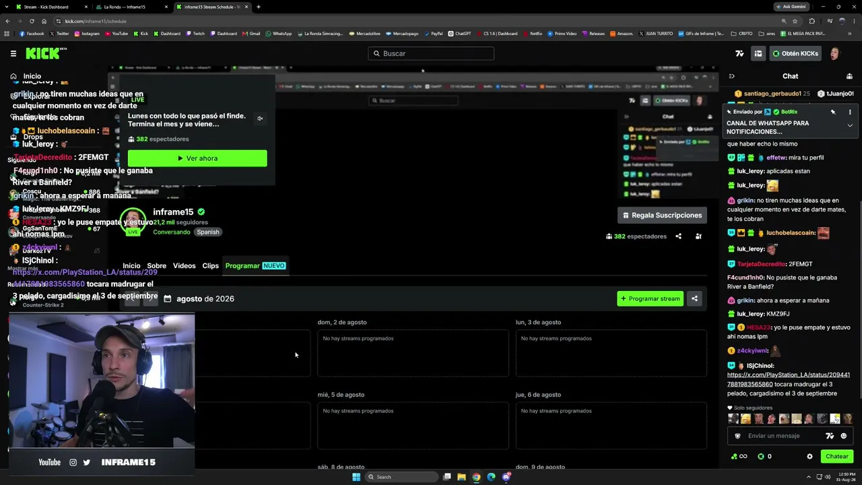Viewport: 862px width, 485px height.
Task: Select the Programar tab
Action: tap(256, 265)
